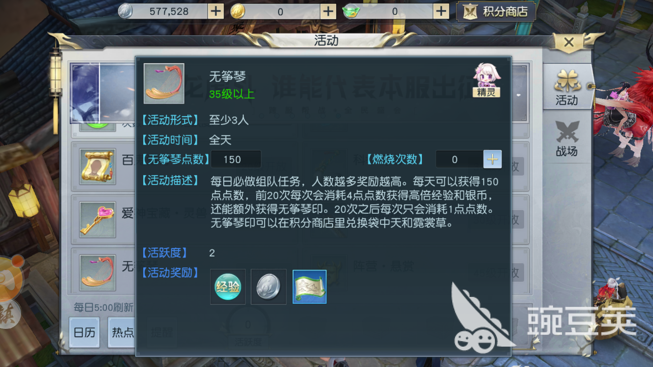
Task: Tap the 经验 experience reward icon
Action: (228, 287)
